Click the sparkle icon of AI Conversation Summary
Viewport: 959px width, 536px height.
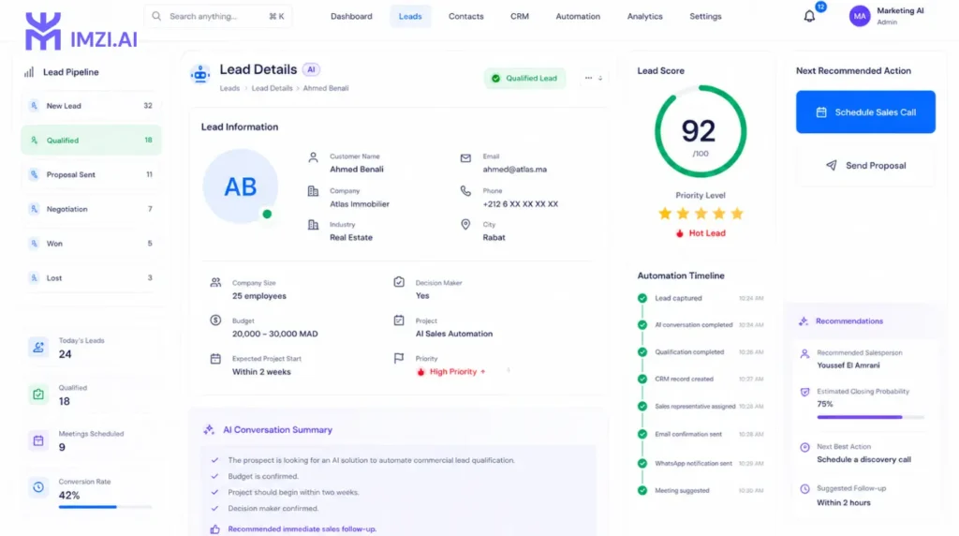[209, 429]
